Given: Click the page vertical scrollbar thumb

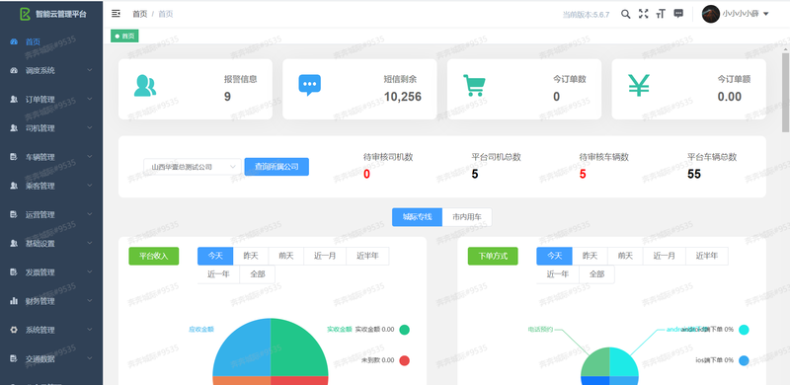Looking at the screenshot, I should pyautogui.click(x=785, y=91).
